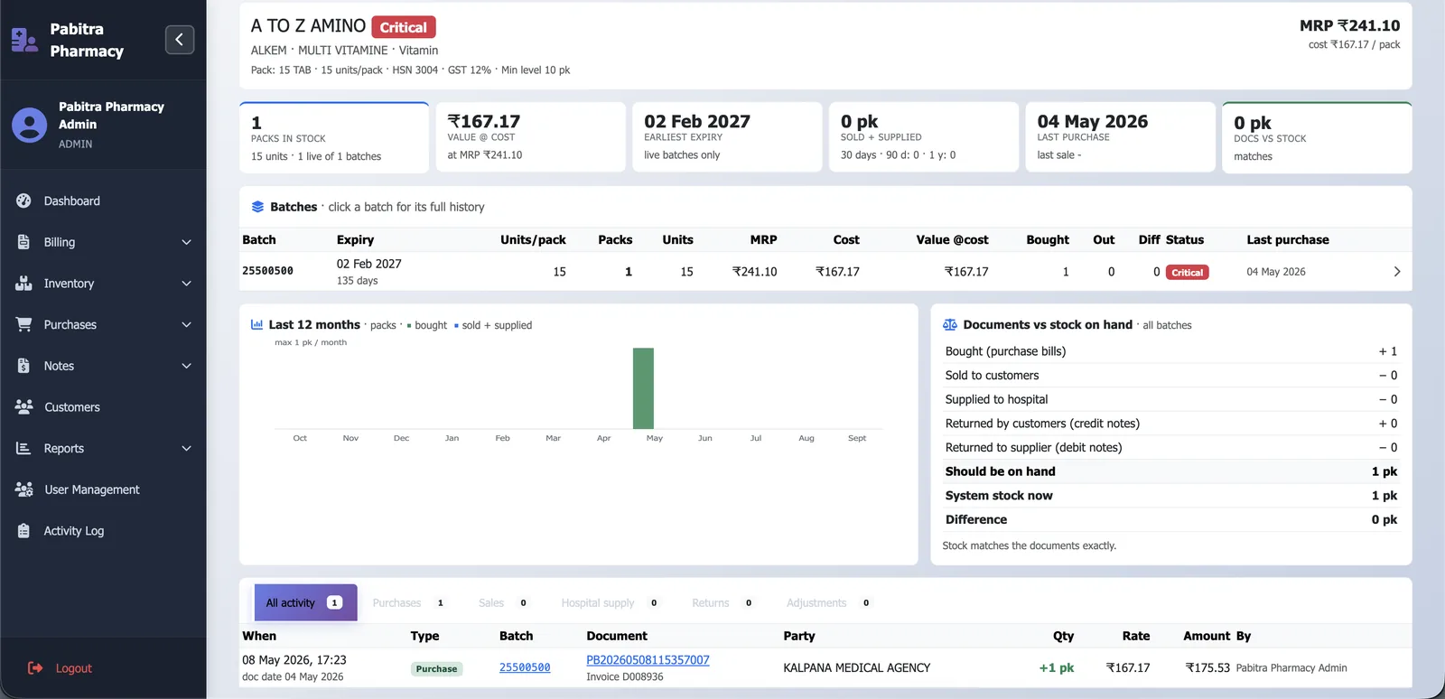1445x699 pixels.
Task: Click the Customers people icon
Action: (x=23, y=406)
